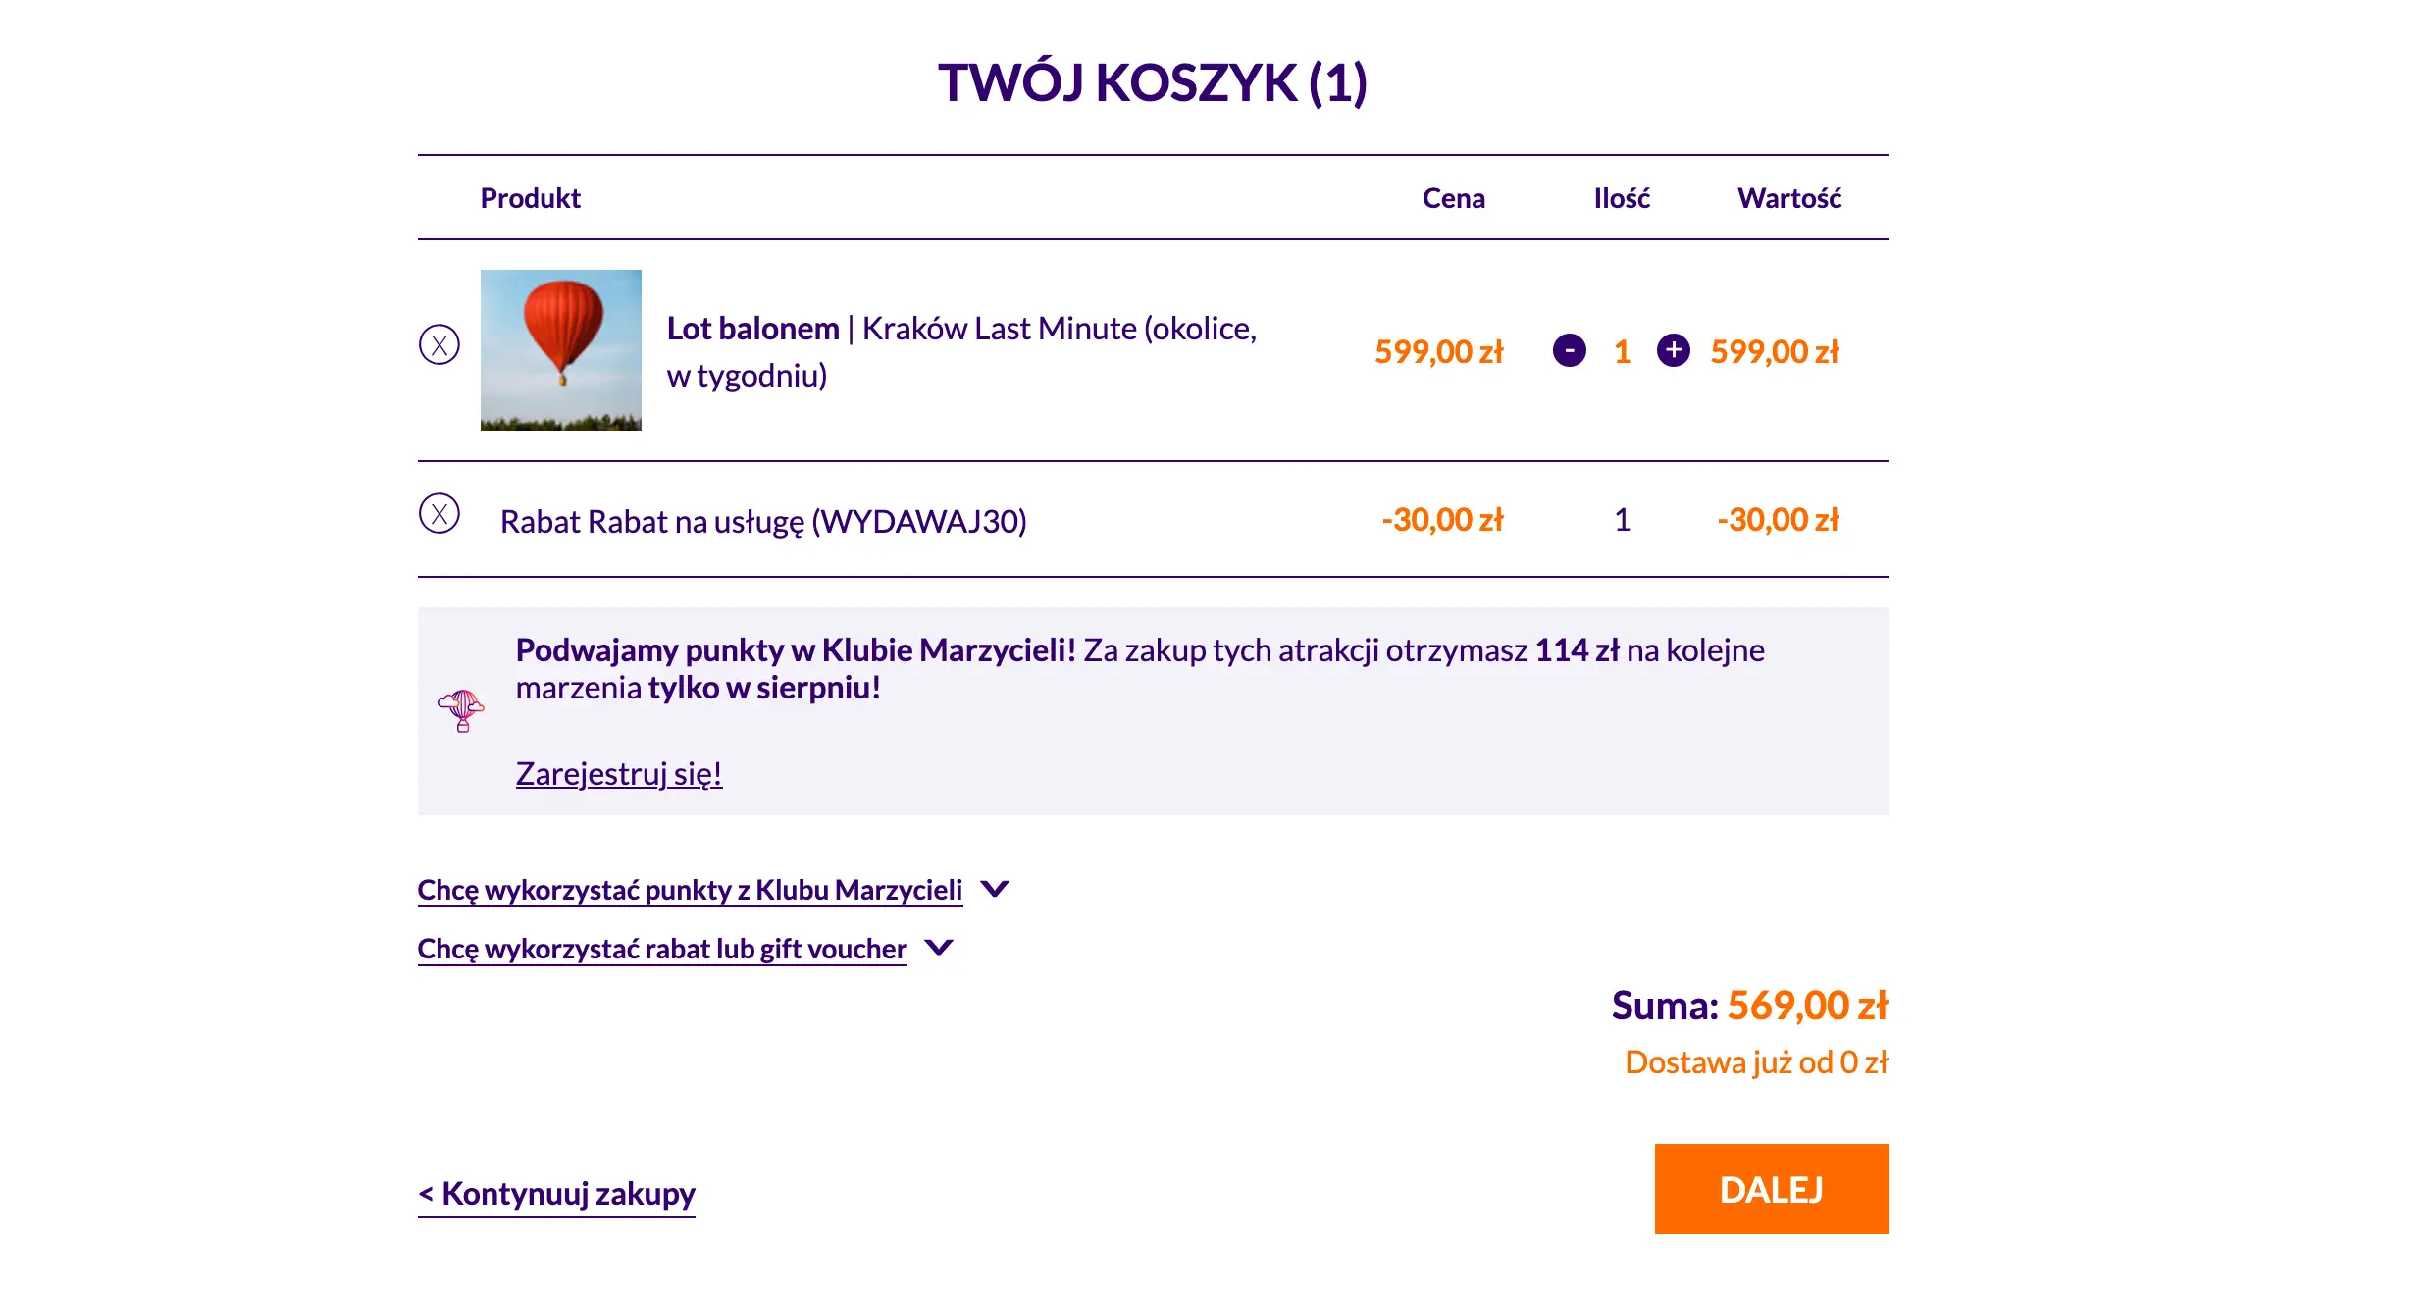Go back via Kontynuuj zakupy
The width and height of the screenshot is (2433, 1293).
point(557,1194)
